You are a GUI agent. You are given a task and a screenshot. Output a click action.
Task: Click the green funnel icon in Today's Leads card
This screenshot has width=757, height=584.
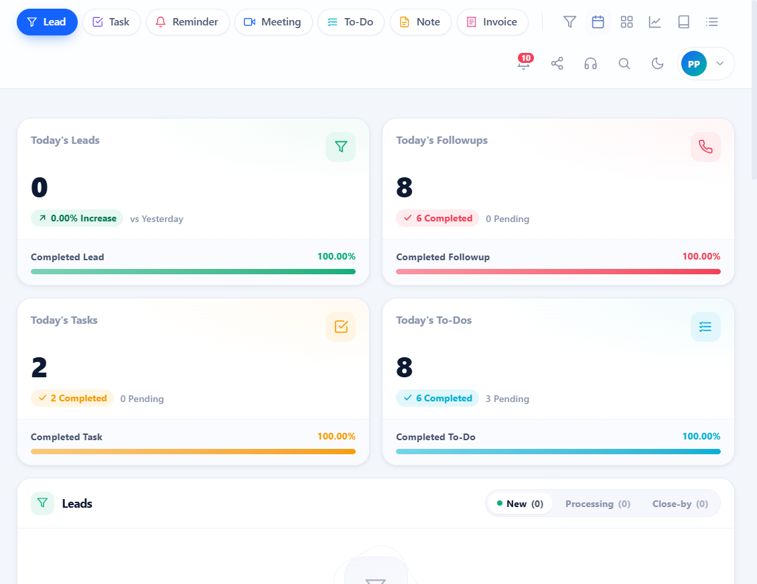(341, 147)
